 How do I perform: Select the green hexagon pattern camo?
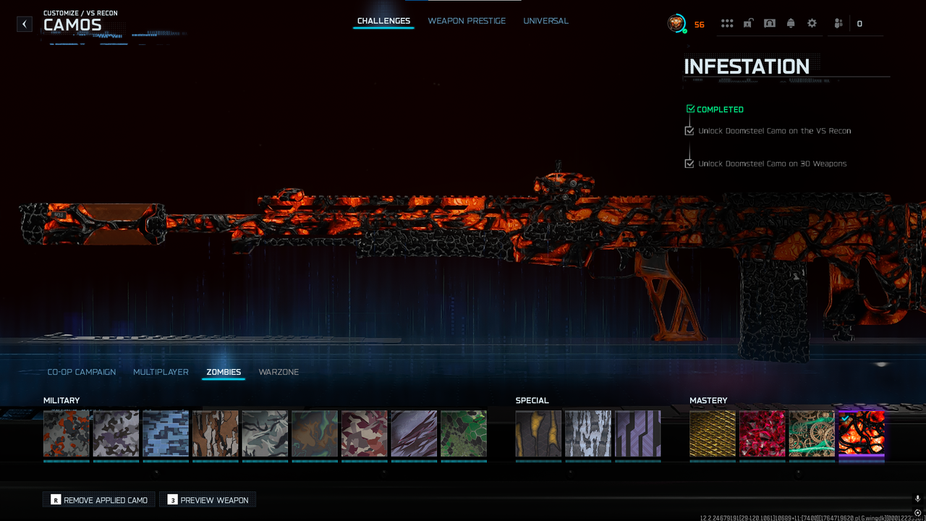tap(464, 433)
